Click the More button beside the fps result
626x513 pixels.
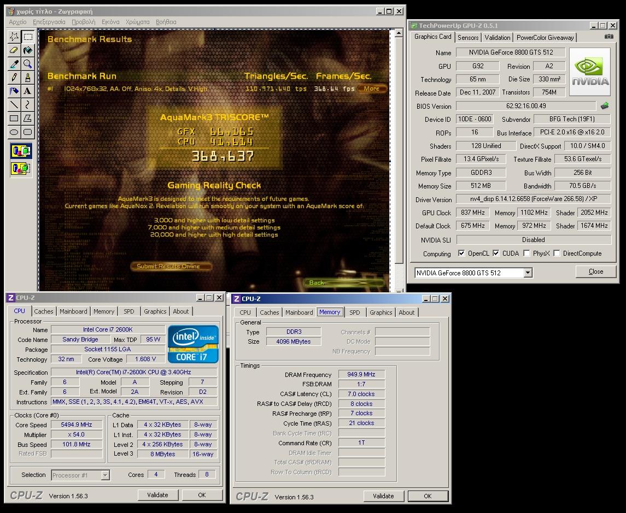[372, 89]
